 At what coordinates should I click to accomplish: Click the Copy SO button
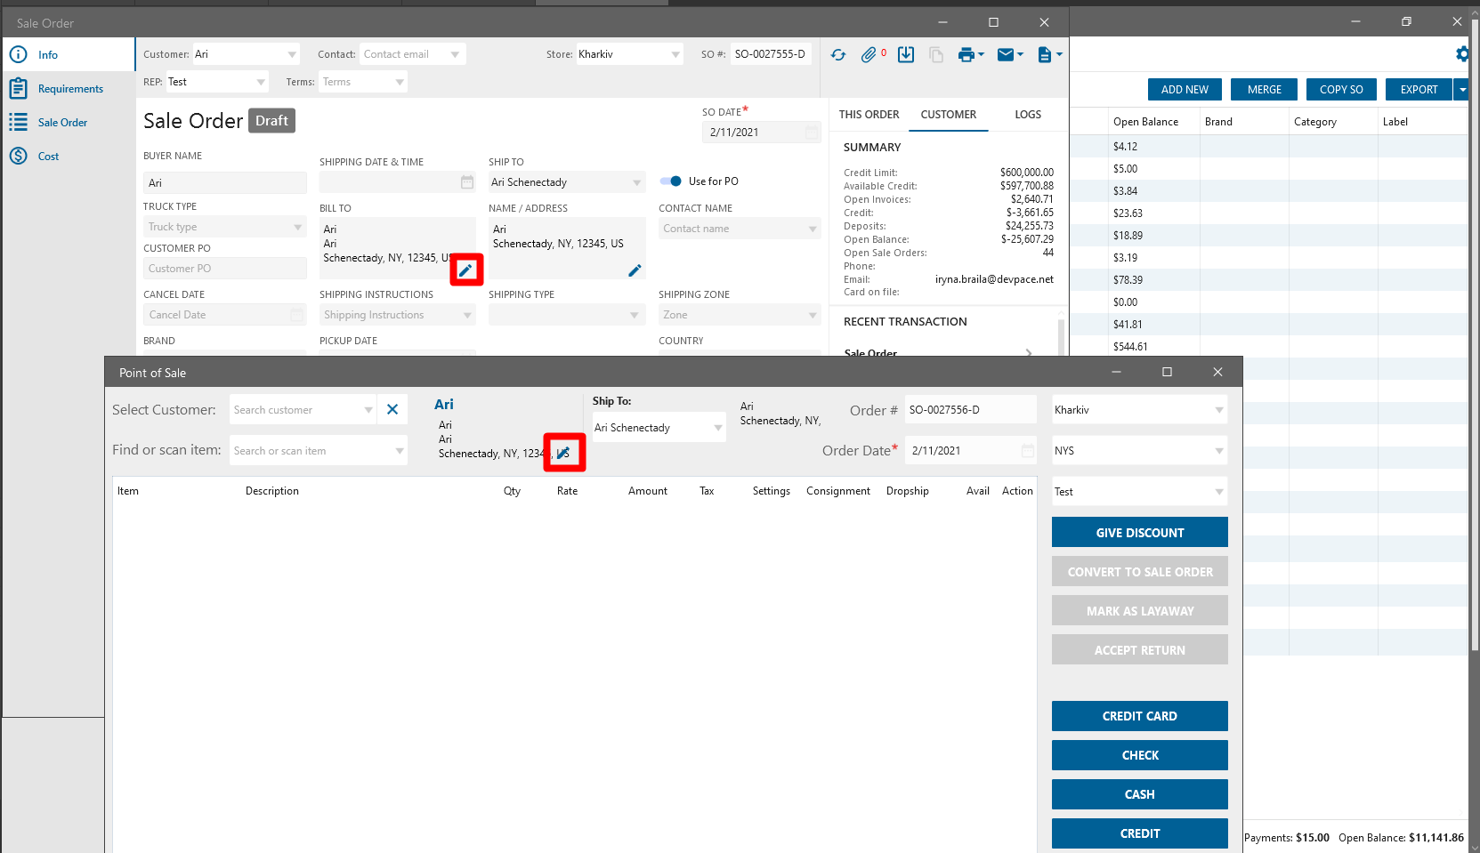click(x=1341, y=90)
